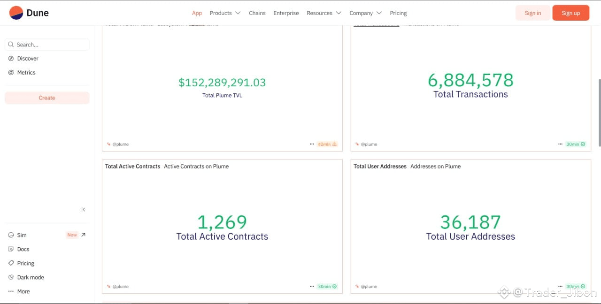Go to Discover in sidebar
The width and height of the screenshot is (601, 304).
pos(28,59)
